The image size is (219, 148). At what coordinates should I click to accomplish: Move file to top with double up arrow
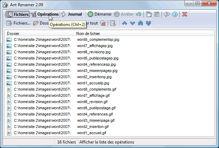[140, 23]
